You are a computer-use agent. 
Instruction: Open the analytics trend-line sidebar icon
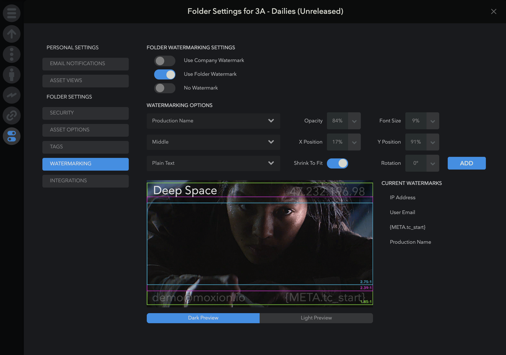[12, 95]
